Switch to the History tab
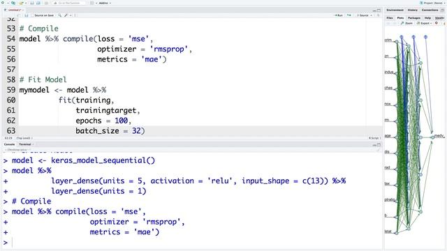The height and width of the screenshot is (251, 447). click(412, 10)
